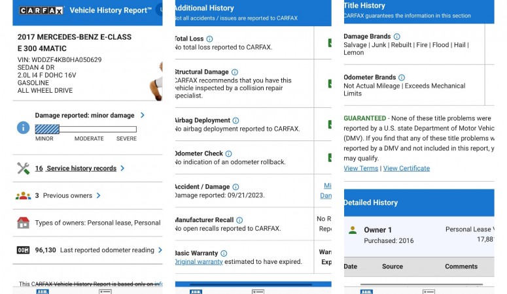Click 'No open recalls reported to CARFAX.' text
Screen dimensions: 507x294
[x=228, y=229]
